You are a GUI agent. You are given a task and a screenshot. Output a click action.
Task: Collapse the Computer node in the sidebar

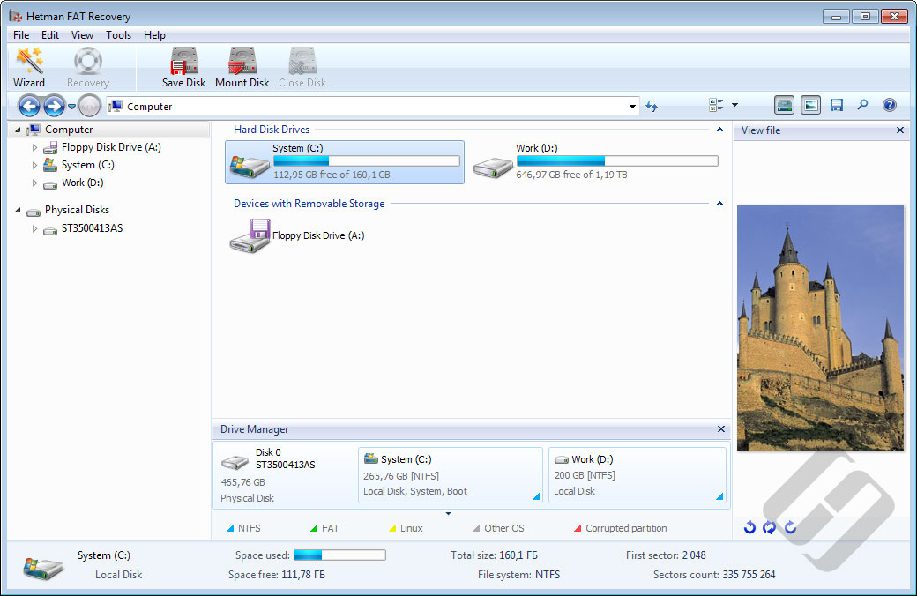click(x=19, y=129)
